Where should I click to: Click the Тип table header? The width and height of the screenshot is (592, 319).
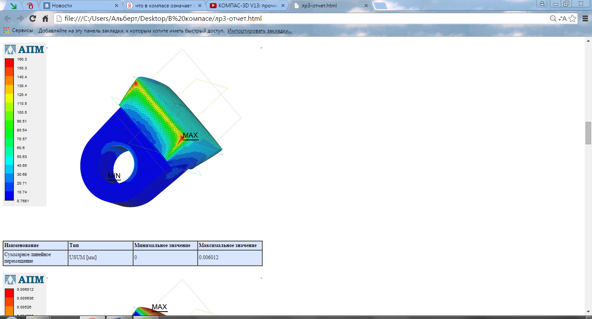pyautogui.click(x=101, y=245)
